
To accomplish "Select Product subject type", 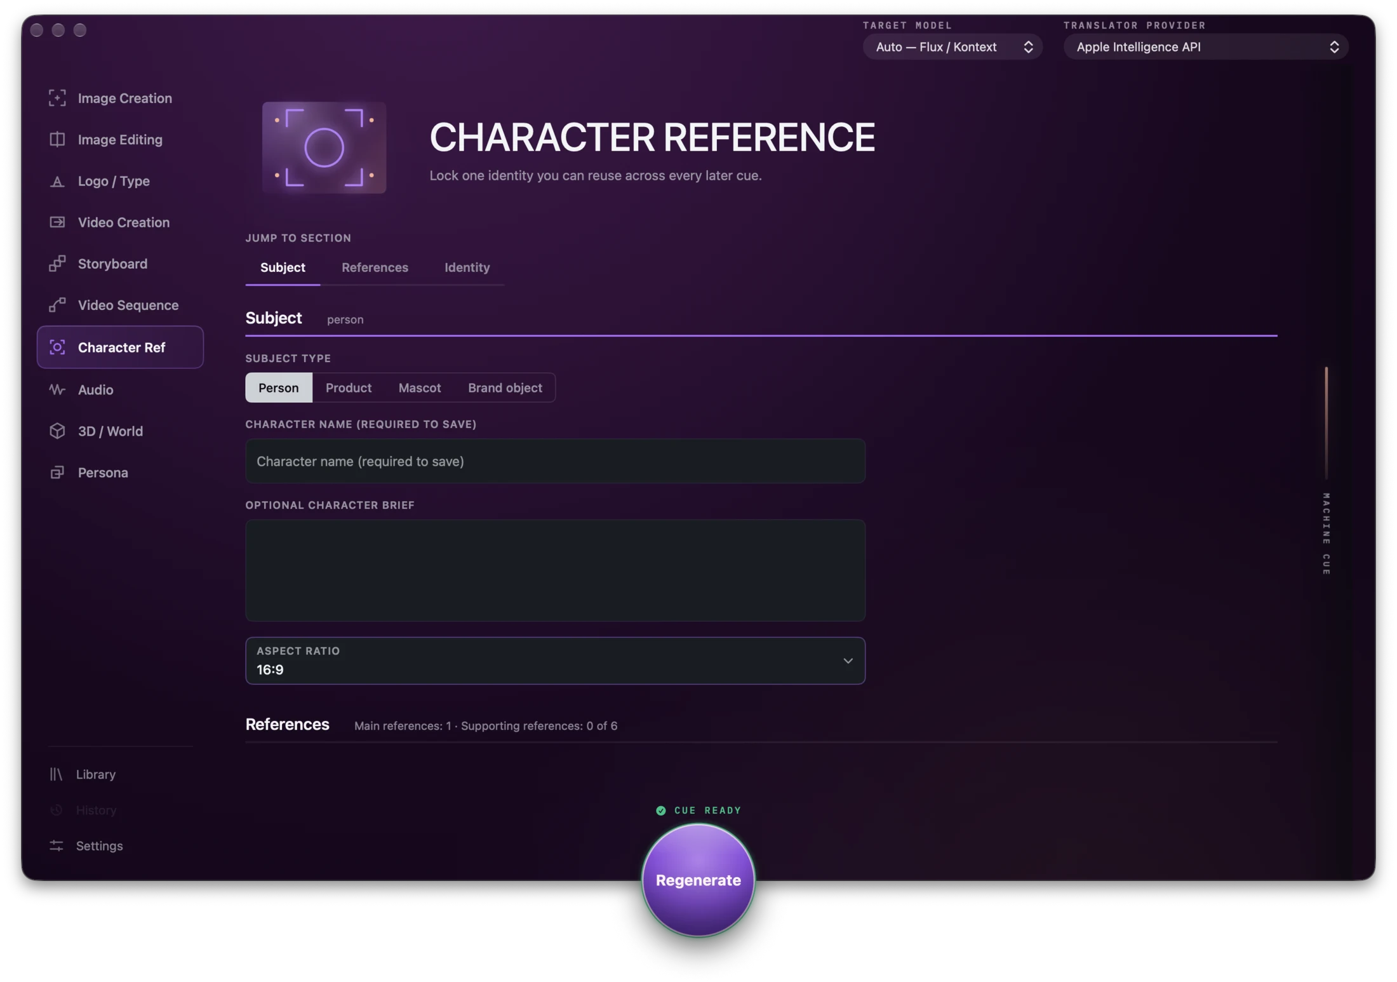I will click(x=349, y=387).
